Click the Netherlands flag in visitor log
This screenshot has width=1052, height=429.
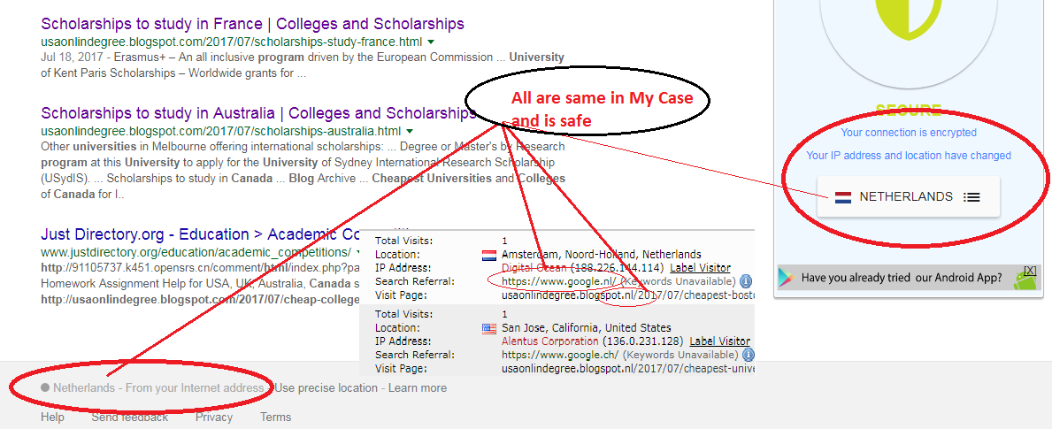point(489,255)
